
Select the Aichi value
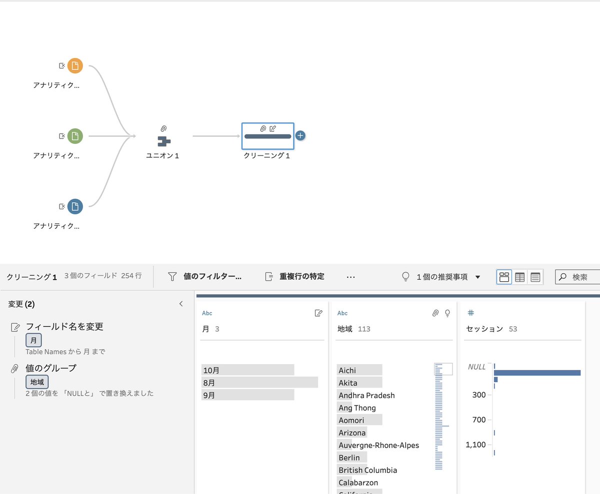tap(359, 370)
